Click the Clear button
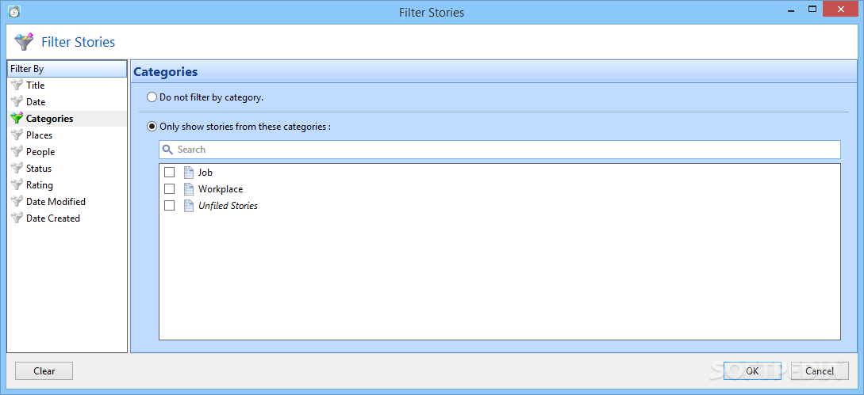The image size is (864, 395). point(44,370)
